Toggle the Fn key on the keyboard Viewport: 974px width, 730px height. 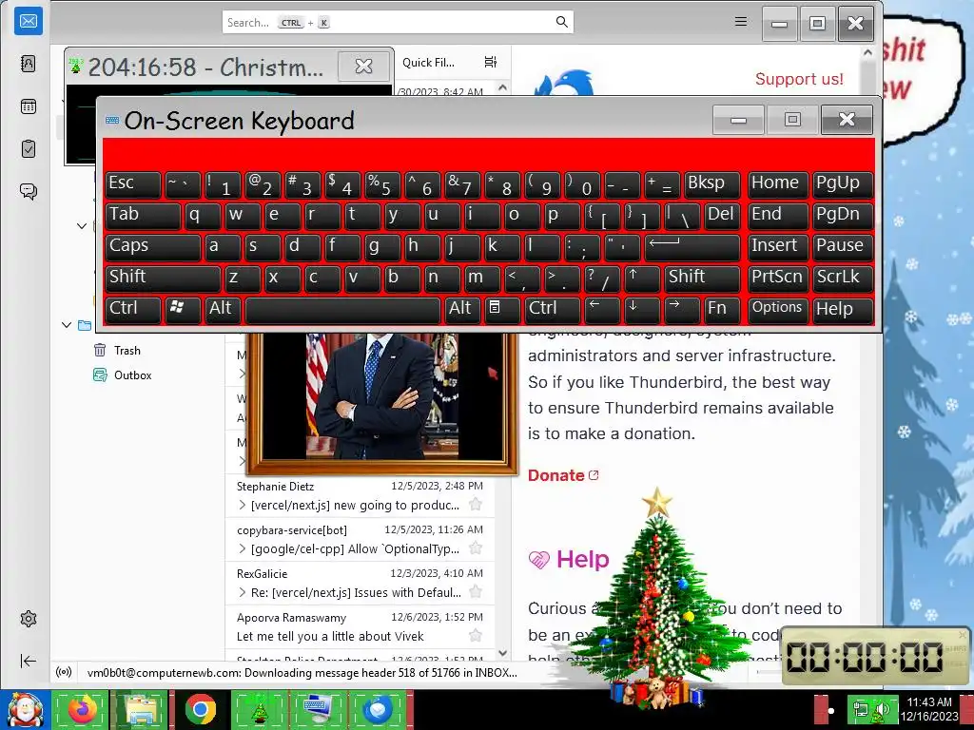click(723, 309)
